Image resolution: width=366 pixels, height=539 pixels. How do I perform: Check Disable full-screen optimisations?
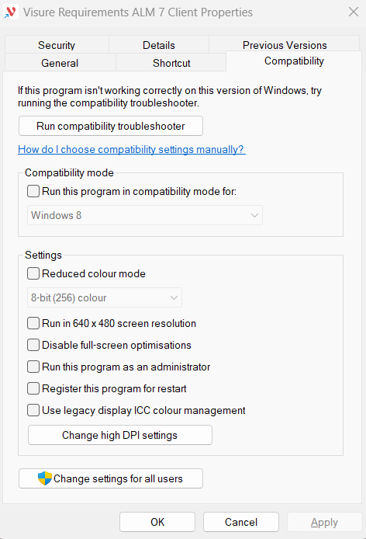tap(33, 345)
